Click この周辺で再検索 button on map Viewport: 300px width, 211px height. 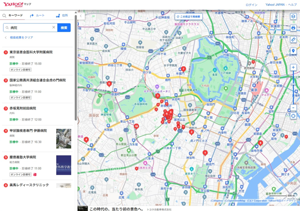coord(189,17)
